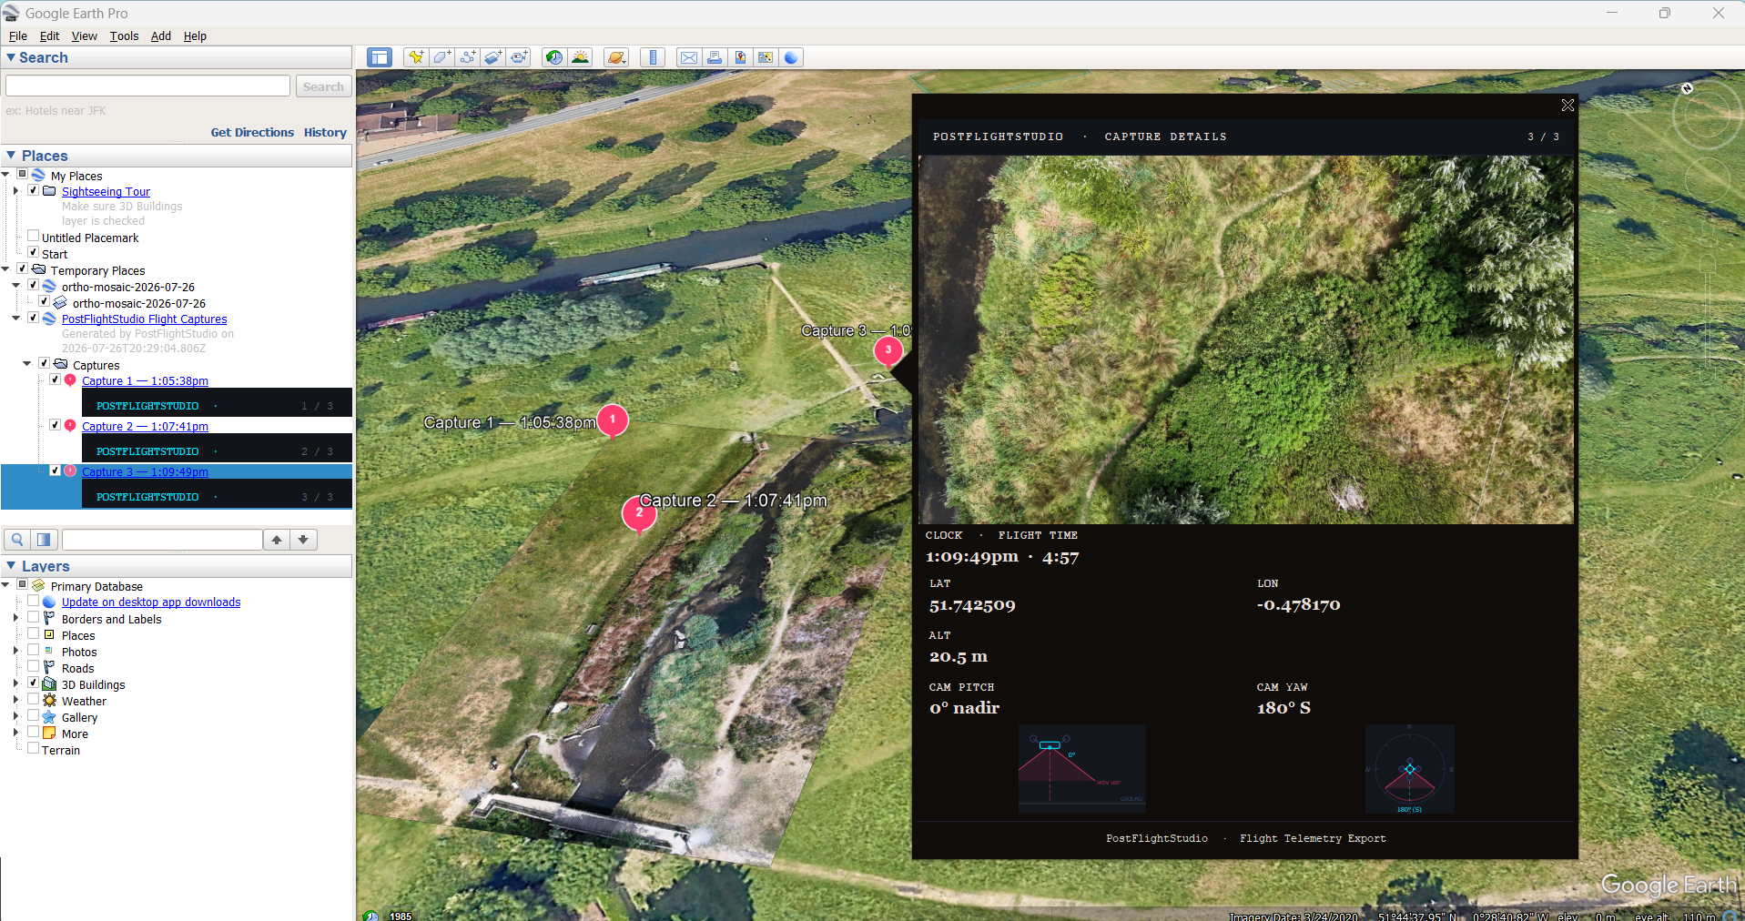Add a polygon from the toolbar
This screenshot has width=1745, height=921.
pos(441,57)
